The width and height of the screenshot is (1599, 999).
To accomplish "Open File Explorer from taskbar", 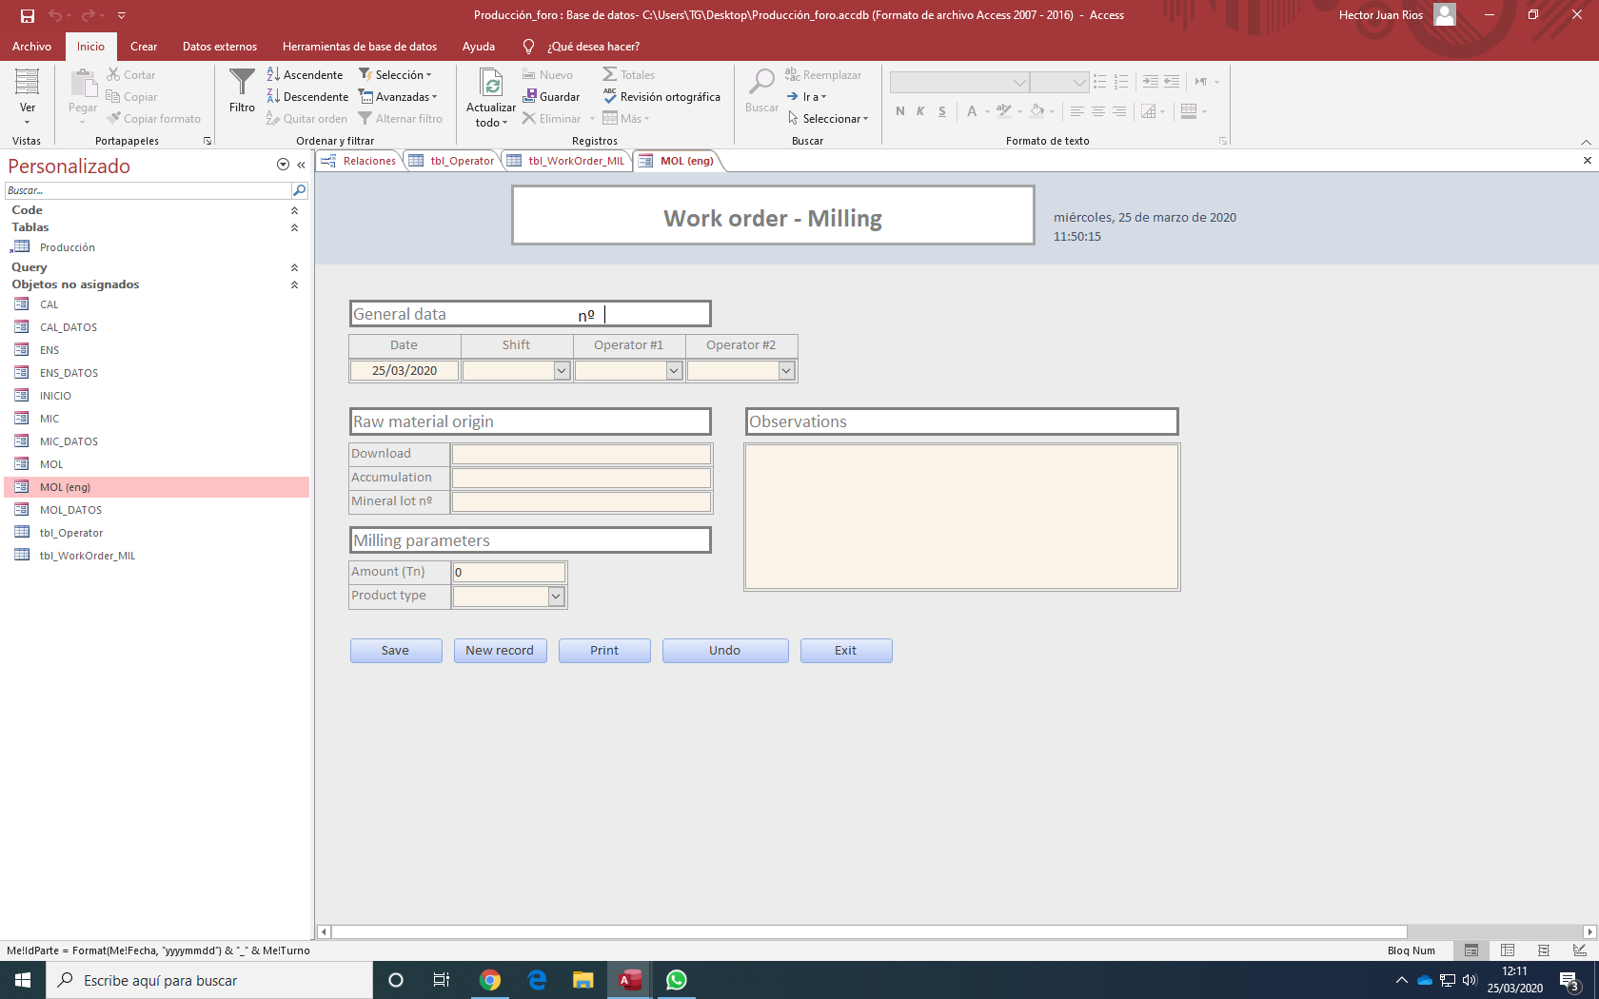I will point(583,980).
